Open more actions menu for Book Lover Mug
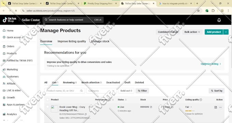Screen dimensions: 232x123 220,107
